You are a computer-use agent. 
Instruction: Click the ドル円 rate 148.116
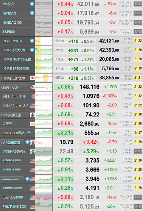pyautogui.click(x=90, y=87)
